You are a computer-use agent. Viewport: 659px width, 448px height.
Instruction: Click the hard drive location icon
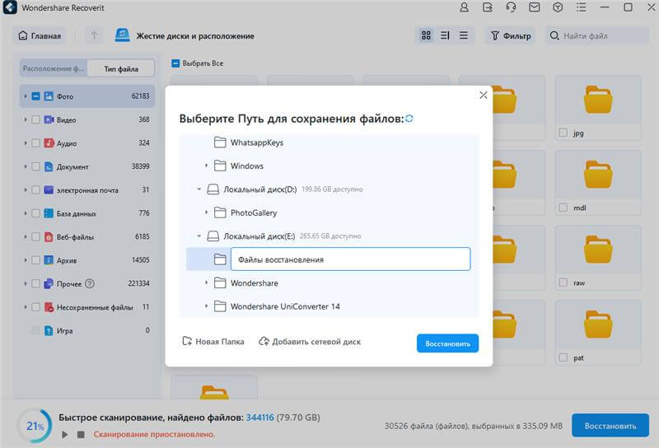(122, 35)
